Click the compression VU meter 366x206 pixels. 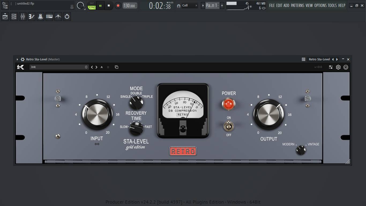(183, 111)
